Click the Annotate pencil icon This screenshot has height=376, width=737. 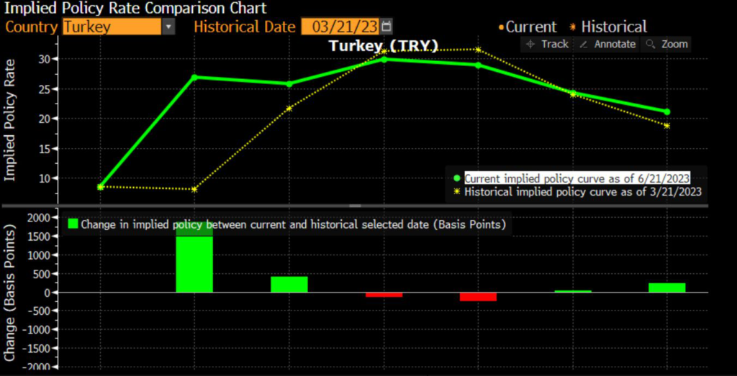pyautogui.click(x=584, y=45)
